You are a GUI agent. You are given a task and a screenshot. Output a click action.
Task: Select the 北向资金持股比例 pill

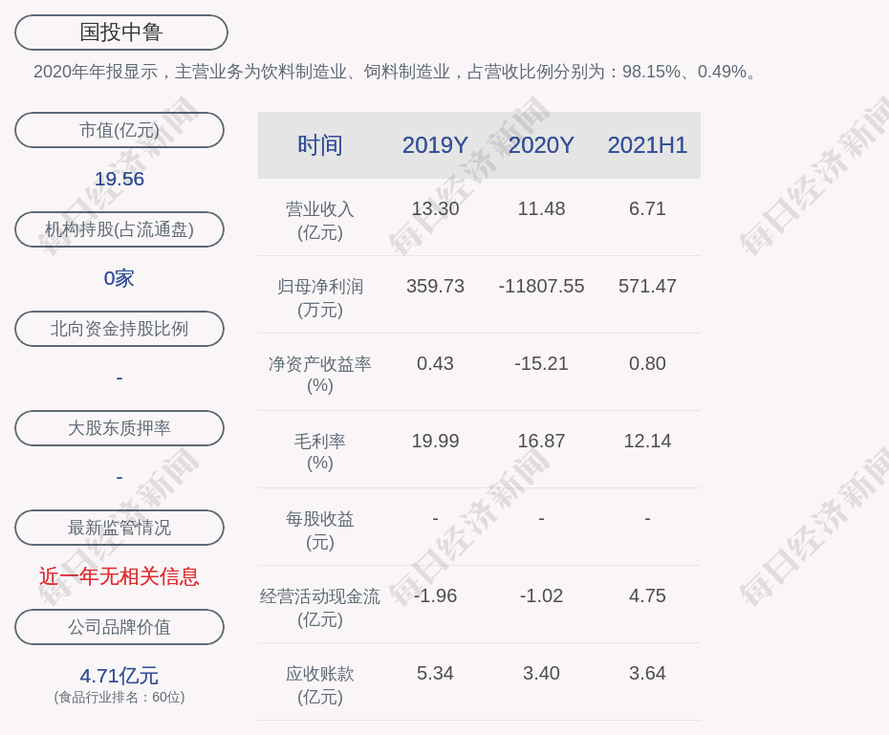[x=119, y=329]
